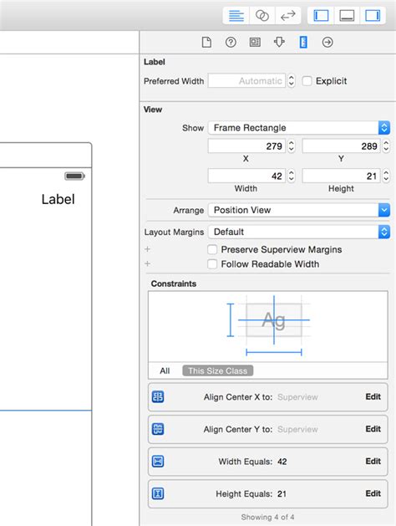The width and height of the screenshot is (396, 526).
Task: Switch to the Standard editor
Action: (x=236, y=15)
